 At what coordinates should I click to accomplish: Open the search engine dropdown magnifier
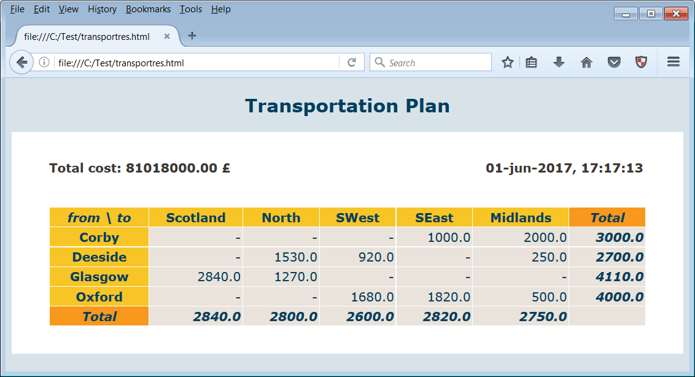(379, 62)
